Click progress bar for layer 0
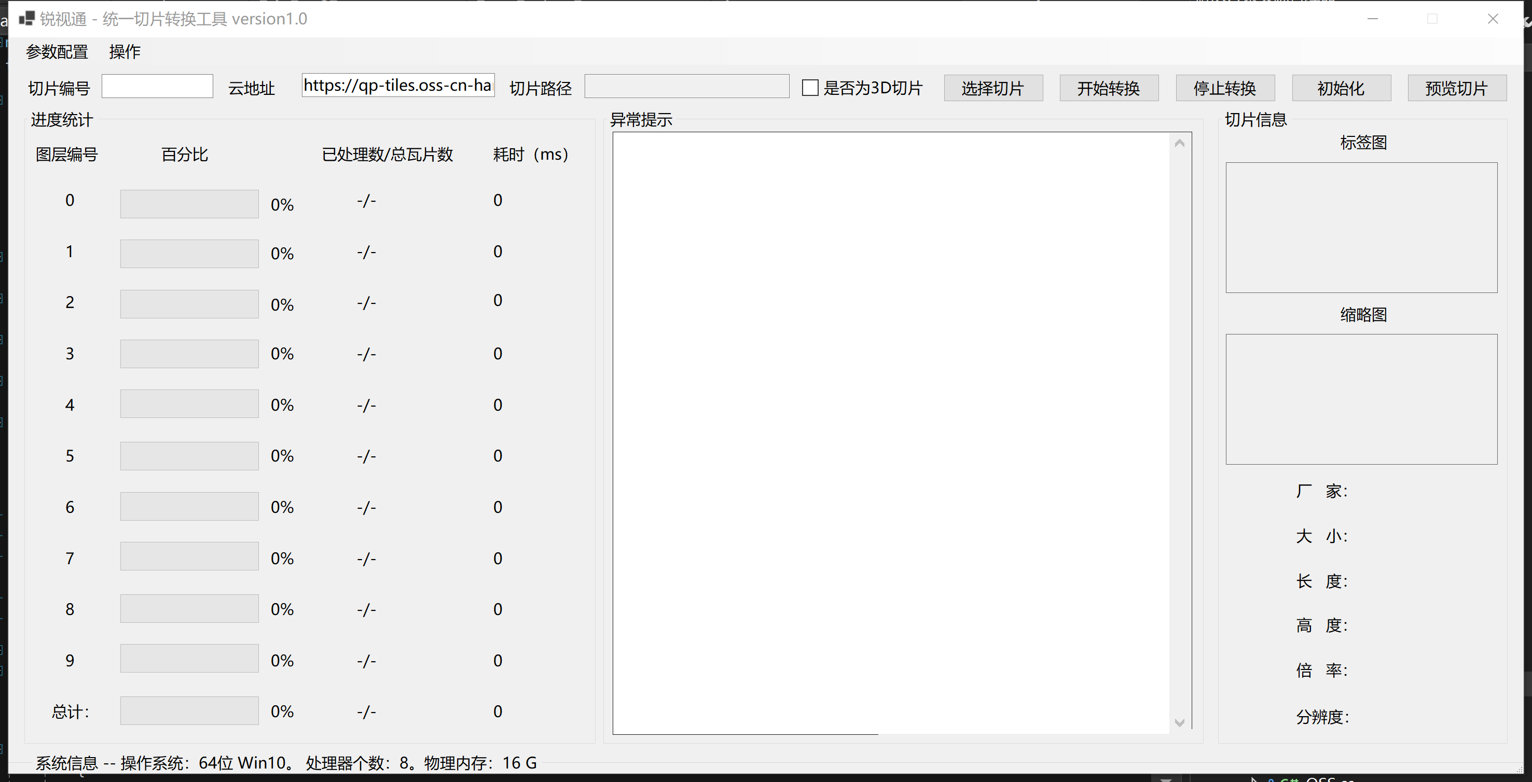The width and height of the screenshot is (1532, 782). pyautogui.click(x=189, y=204)
